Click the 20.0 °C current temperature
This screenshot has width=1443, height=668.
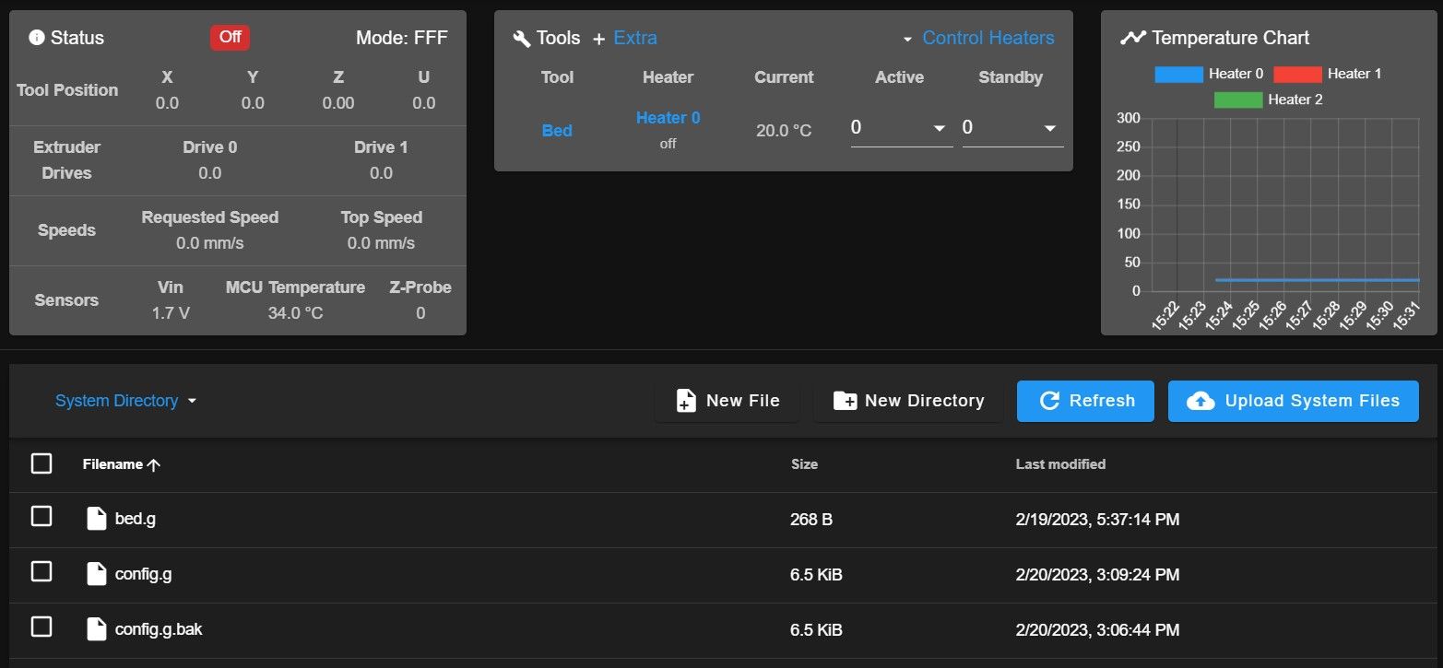tap(784, 131)
